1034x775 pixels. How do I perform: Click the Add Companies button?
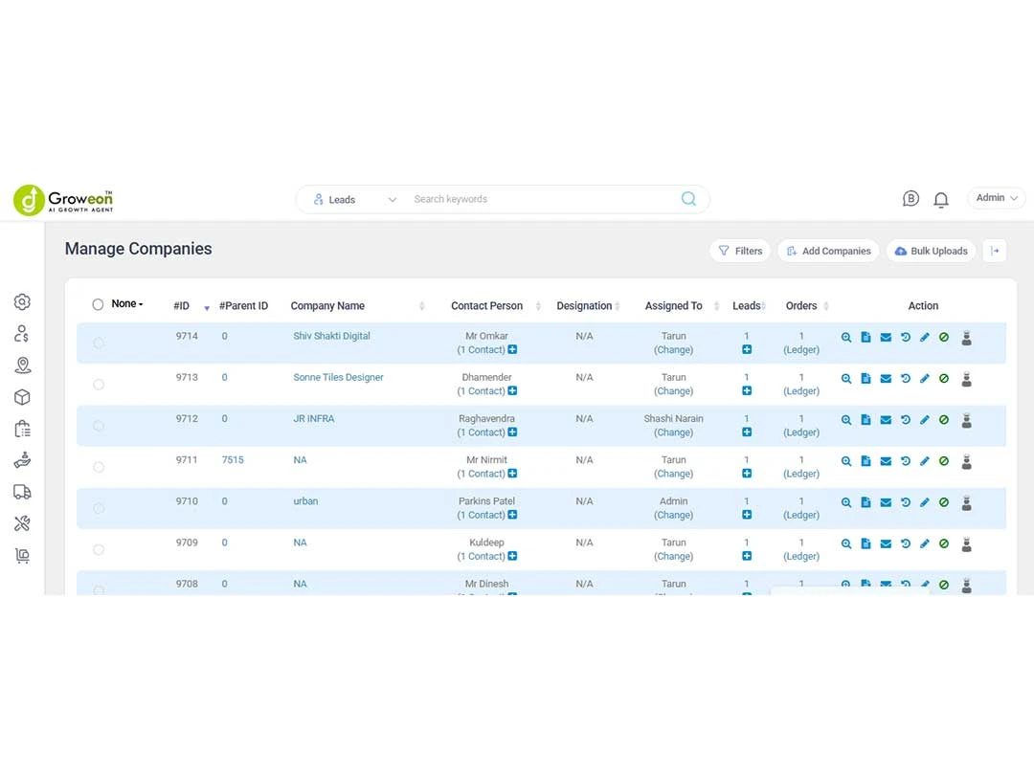tap(828, 251)
